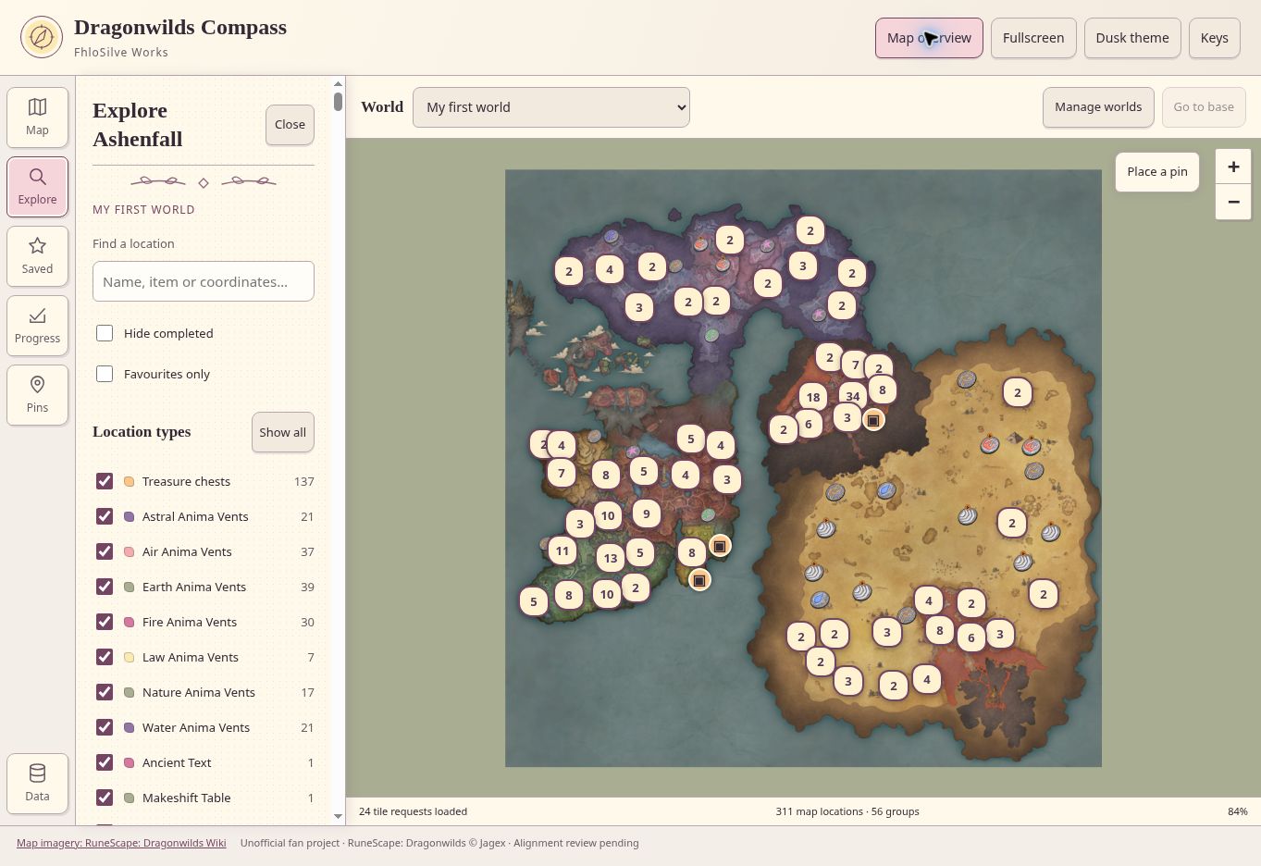Viewport: 1261px width, 866px height.
Task: Zoom out with the minus control
Action: tap(1233, 202)
